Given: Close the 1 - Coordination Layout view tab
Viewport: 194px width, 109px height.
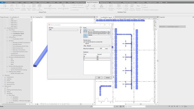Looking at the screenshot, I should click(x=113, y=17).
